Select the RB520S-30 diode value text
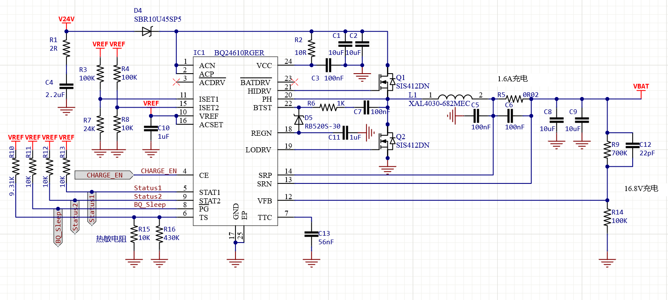The width and height of the screenshot is (668, 300). click(322, 126)
